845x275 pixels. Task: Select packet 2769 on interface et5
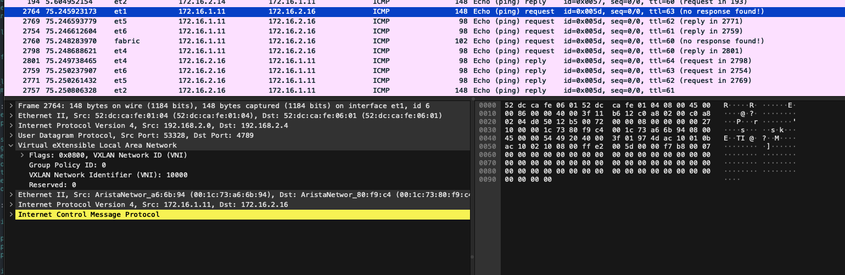(x=220, y=21)
